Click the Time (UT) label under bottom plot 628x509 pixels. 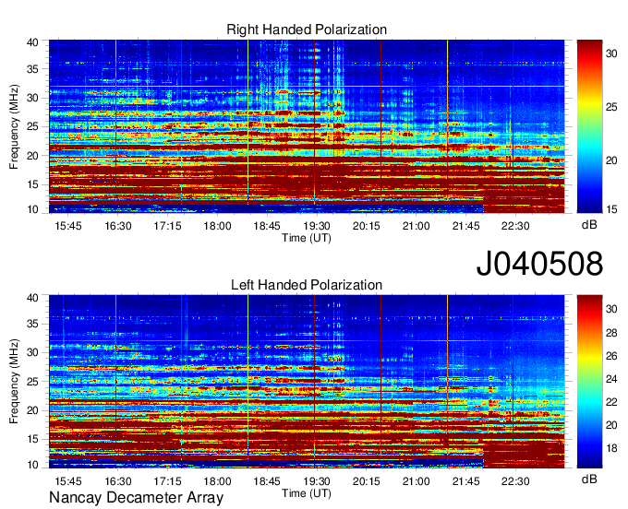pyautogui.click(x=307, y=493)
